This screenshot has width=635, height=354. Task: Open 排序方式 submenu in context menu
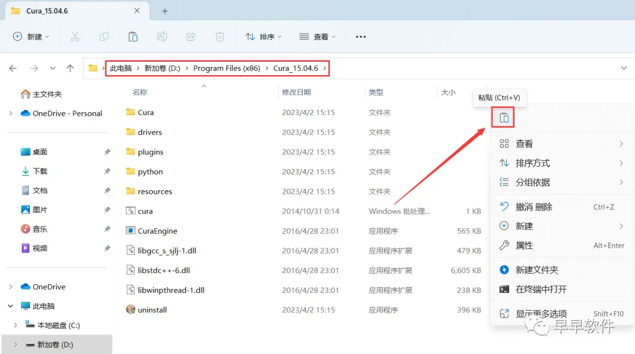tap(562, 163)
